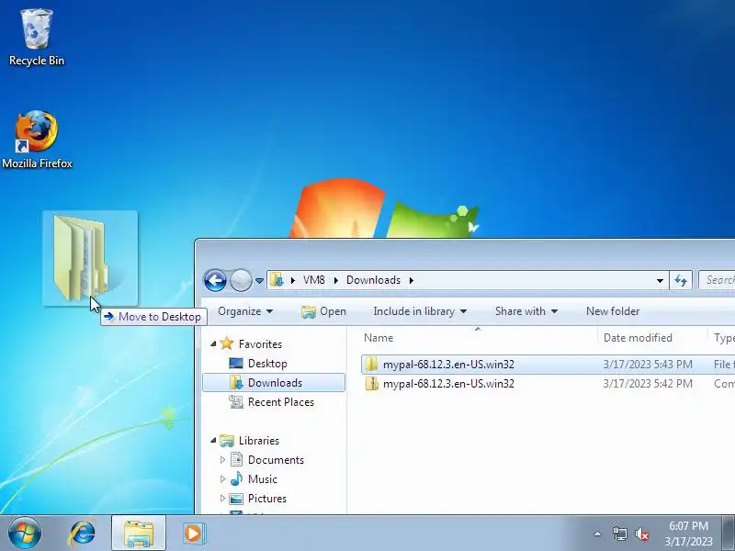Viewport: 735px width, 551px height.
Task: Expand the Documents library
Action: pyautogui.click(x=222, y=460)
